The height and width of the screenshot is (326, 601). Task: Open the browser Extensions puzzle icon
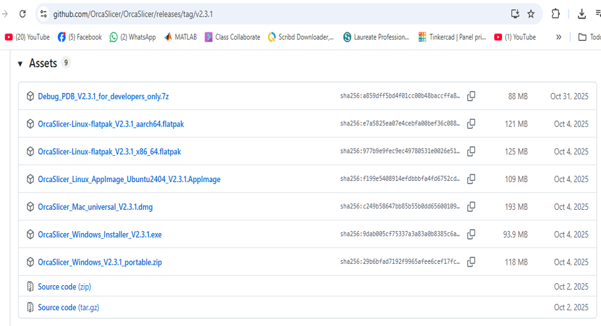tap(555, 14)
